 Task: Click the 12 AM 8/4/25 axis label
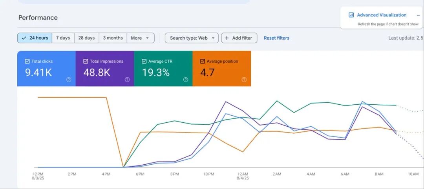pyautogui.click(x=243, y=176)
